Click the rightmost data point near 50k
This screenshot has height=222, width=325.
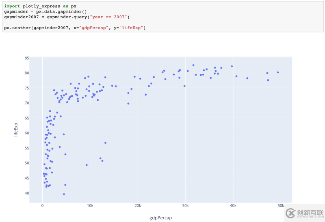point(278,73)
